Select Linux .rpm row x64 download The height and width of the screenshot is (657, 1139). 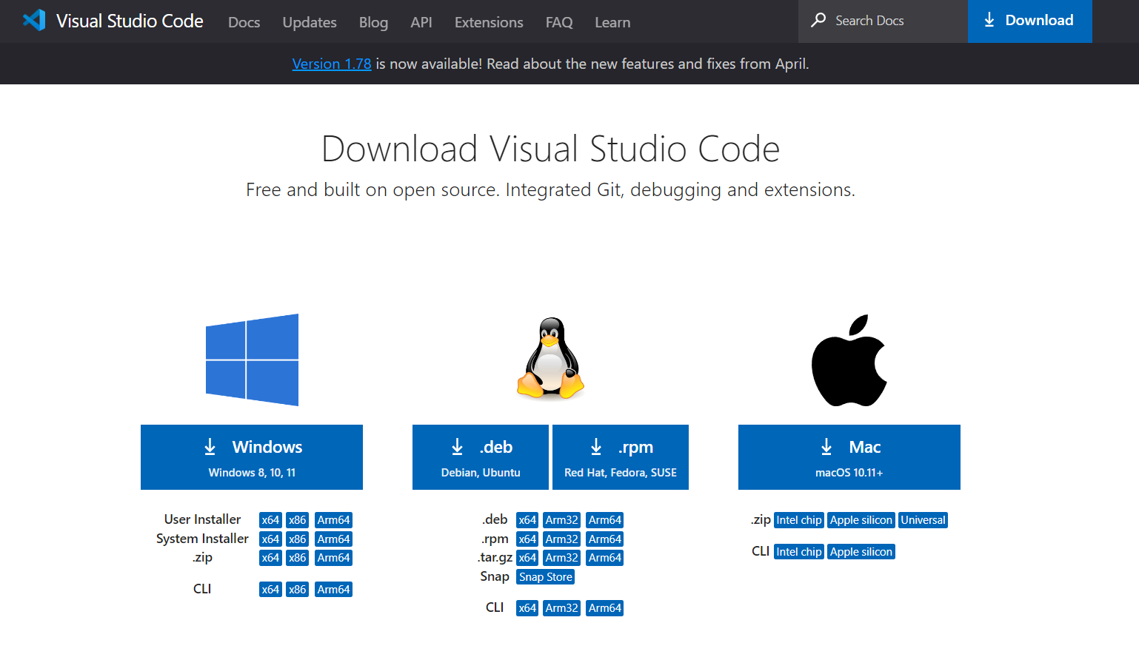tap(527, 539)
